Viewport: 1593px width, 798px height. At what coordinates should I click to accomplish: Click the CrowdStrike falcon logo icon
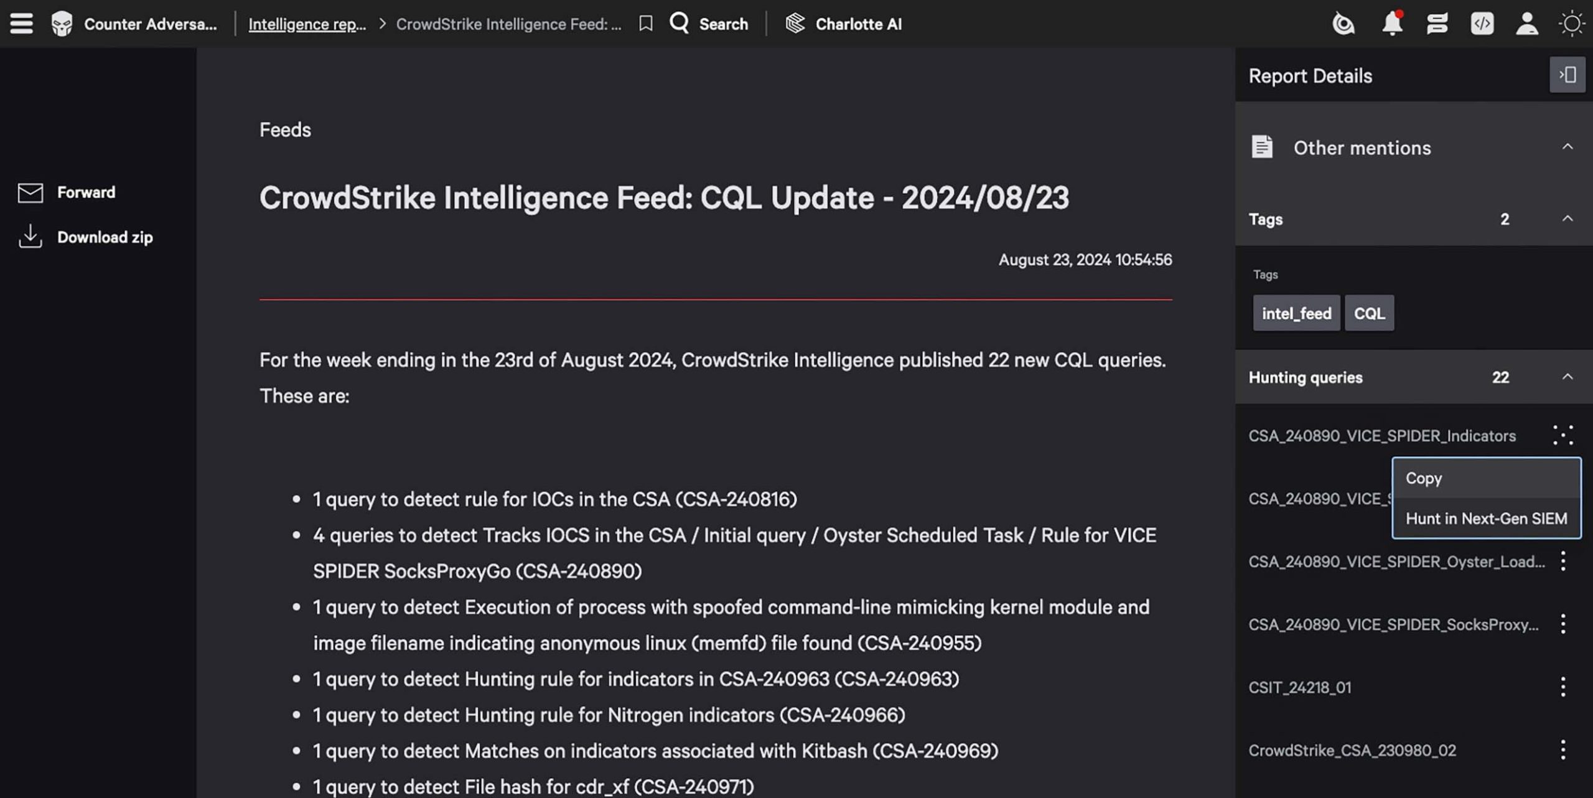click(x=62, y=24)
